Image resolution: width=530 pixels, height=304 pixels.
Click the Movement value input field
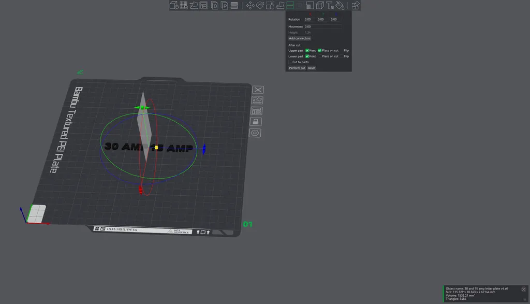tap(322, 26)
